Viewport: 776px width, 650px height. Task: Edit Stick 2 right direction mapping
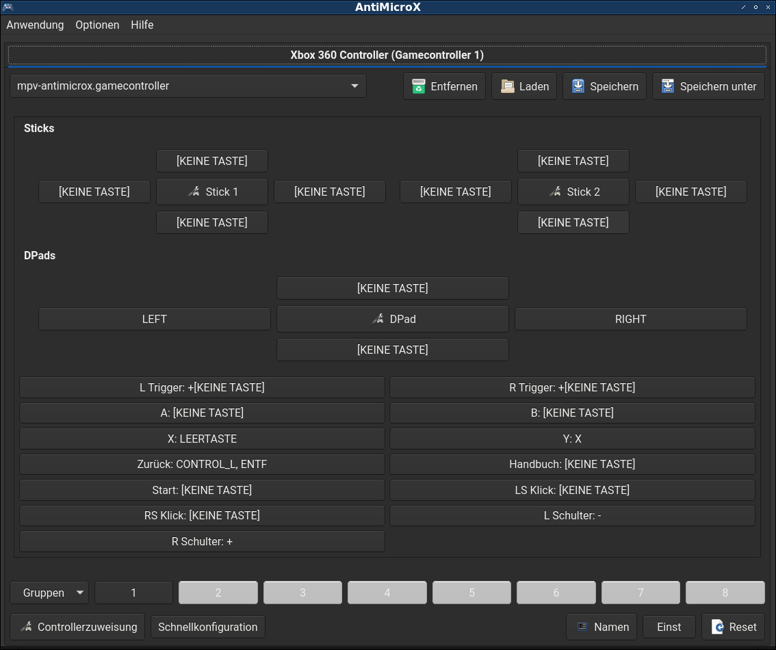(x=691, y=192)
